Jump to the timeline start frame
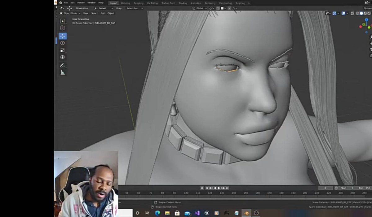Screen dimensions: 372x217 pos(207,188)
